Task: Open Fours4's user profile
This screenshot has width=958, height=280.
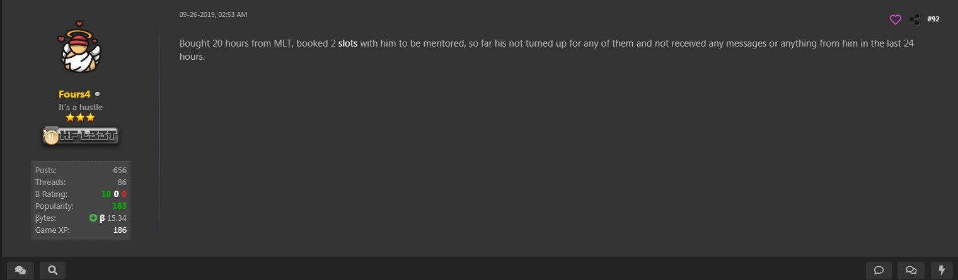Action: click(x=74, y=94)
